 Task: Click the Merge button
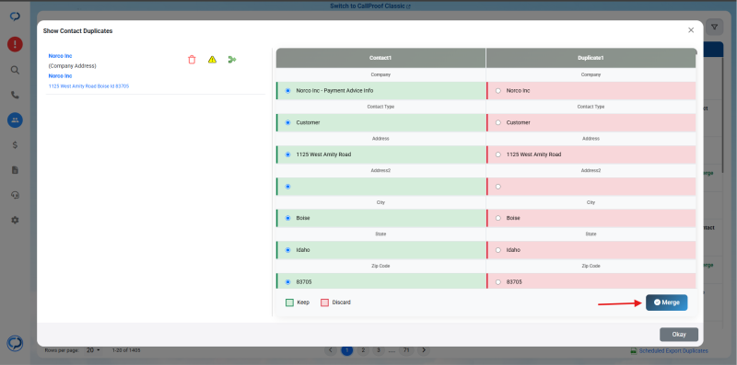pyautogui.click(x=666, y=302)
